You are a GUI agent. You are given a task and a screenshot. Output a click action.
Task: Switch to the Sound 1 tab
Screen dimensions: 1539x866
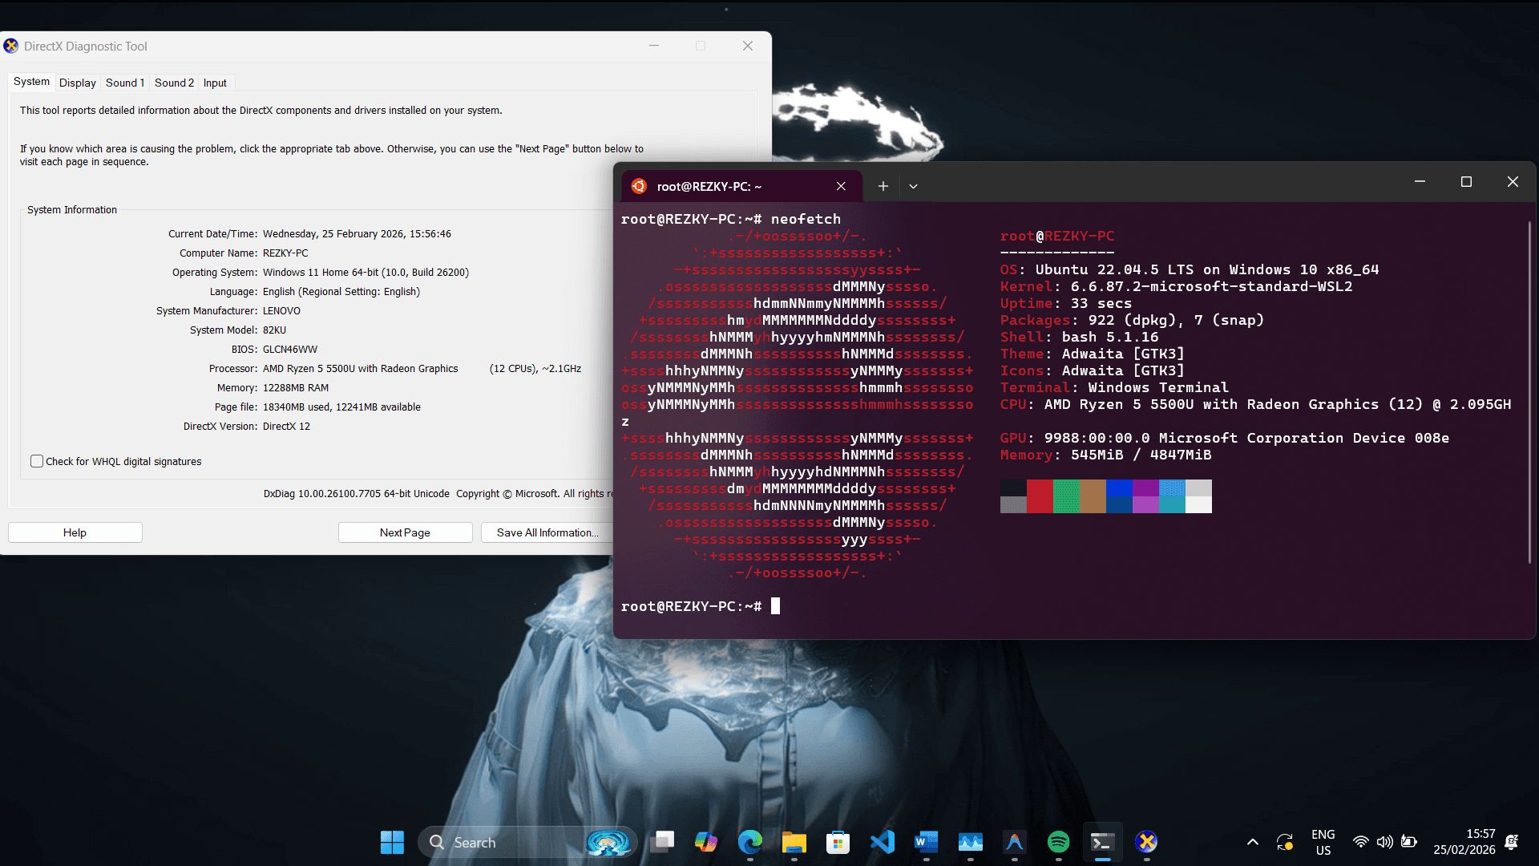click(x=125, y=83)
